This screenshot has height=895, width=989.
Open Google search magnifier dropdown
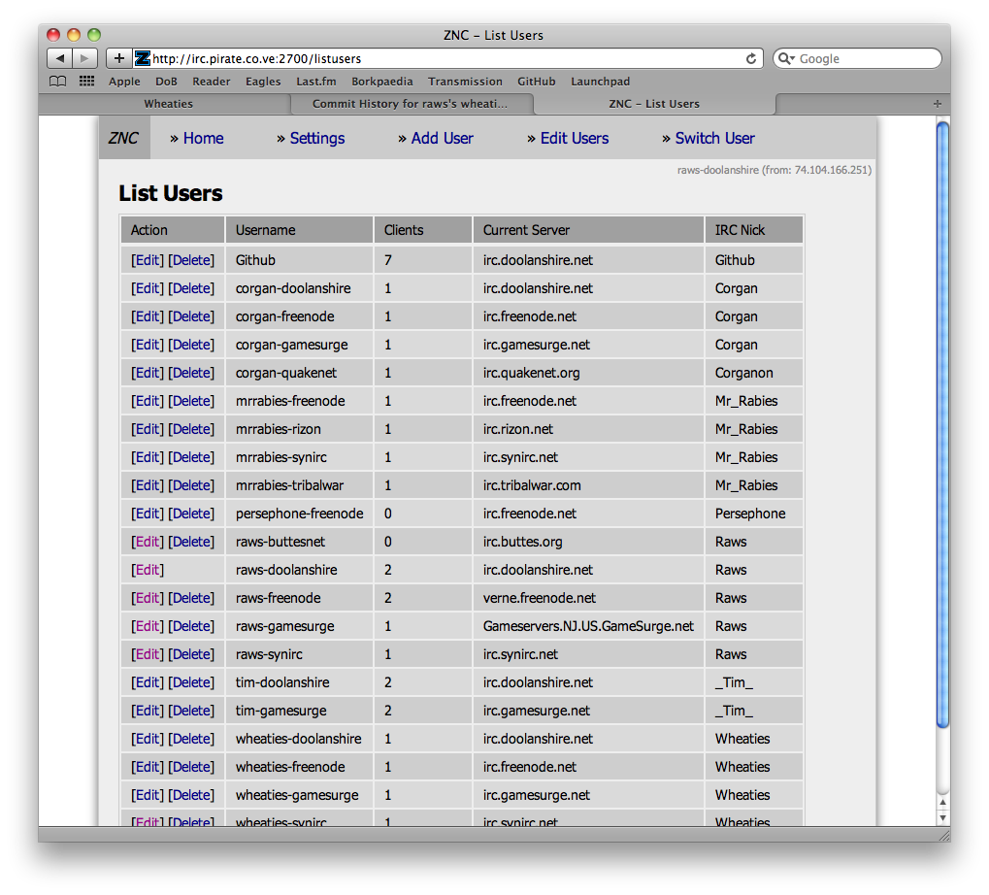(786, 58)
